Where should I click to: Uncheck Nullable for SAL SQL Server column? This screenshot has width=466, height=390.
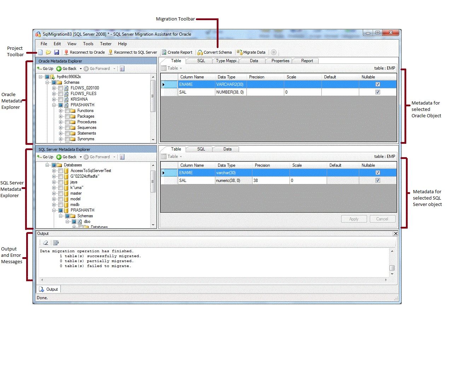click(378, 180)
